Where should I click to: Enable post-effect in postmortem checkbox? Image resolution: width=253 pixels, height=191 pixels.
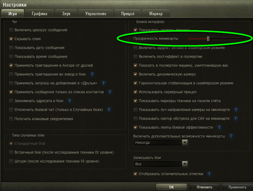coord(135,57)
